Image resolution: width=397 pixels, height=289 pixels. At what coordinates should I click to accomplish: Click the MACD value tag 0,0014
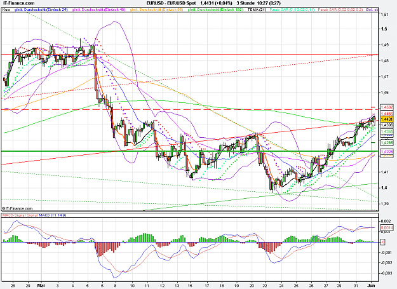[387, 228]
